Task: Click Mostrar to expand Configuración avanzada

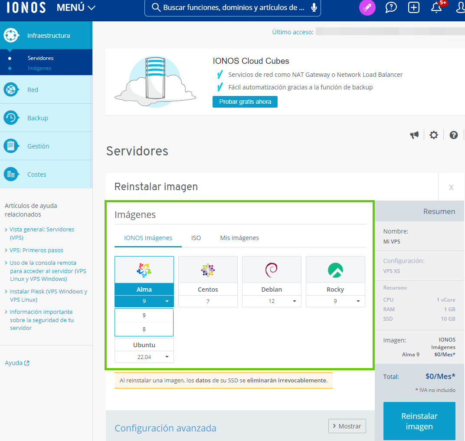Action: (x=347, y=426)
